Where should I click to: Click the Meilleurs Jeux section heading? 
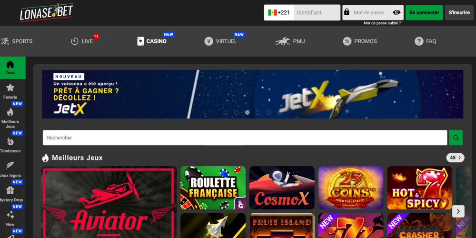pos(77,158)
